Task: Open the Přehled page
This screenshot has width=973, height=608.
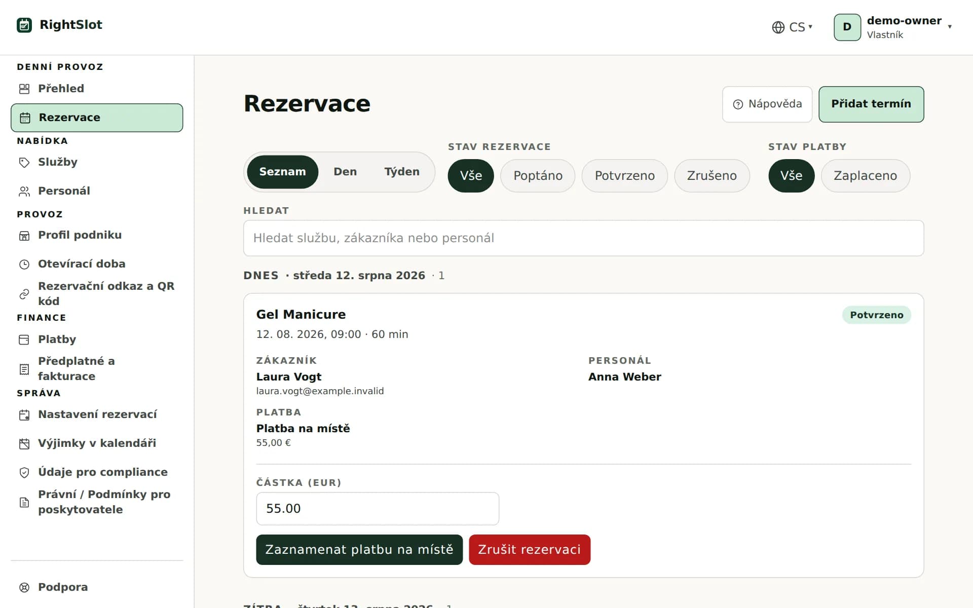Action: click(x=97, y=89)
